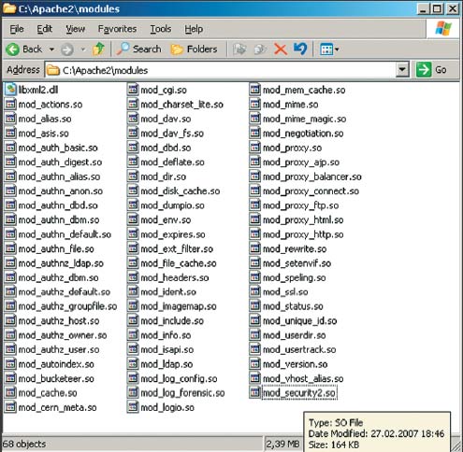Image resolution: width=463 pixels, height=452 pixels.
Task: Open the Edit menu
Action: [44, 29]
